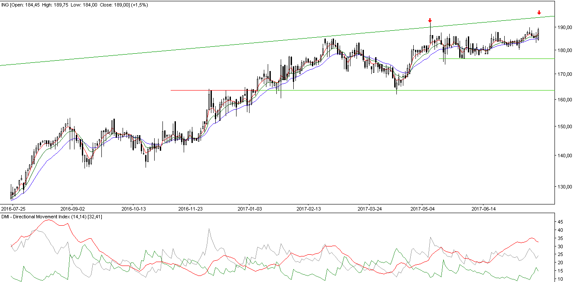Screen dimensions: 574x282
Task: Click the 2016-09-02 date label
Action: click(x=72, y=208)
